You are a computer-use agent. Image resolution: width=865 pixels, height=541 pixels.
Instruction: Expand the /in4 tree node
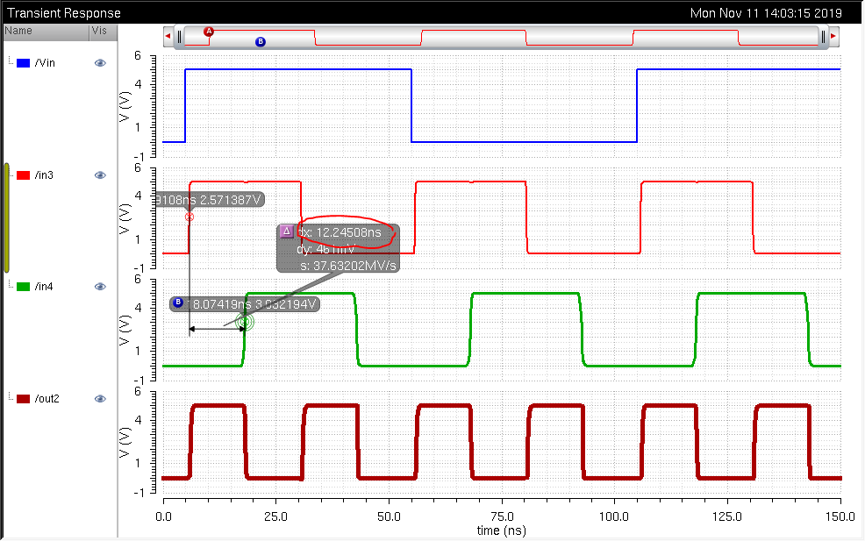(x=11, y=285)
